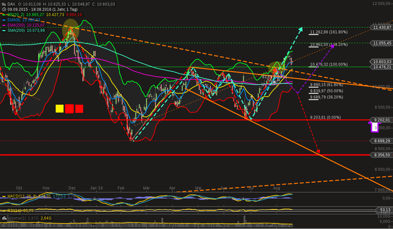
Task: Click the 9.839,97 (50.00%) Fibonacci label
Action: click(x=327, y=91)
